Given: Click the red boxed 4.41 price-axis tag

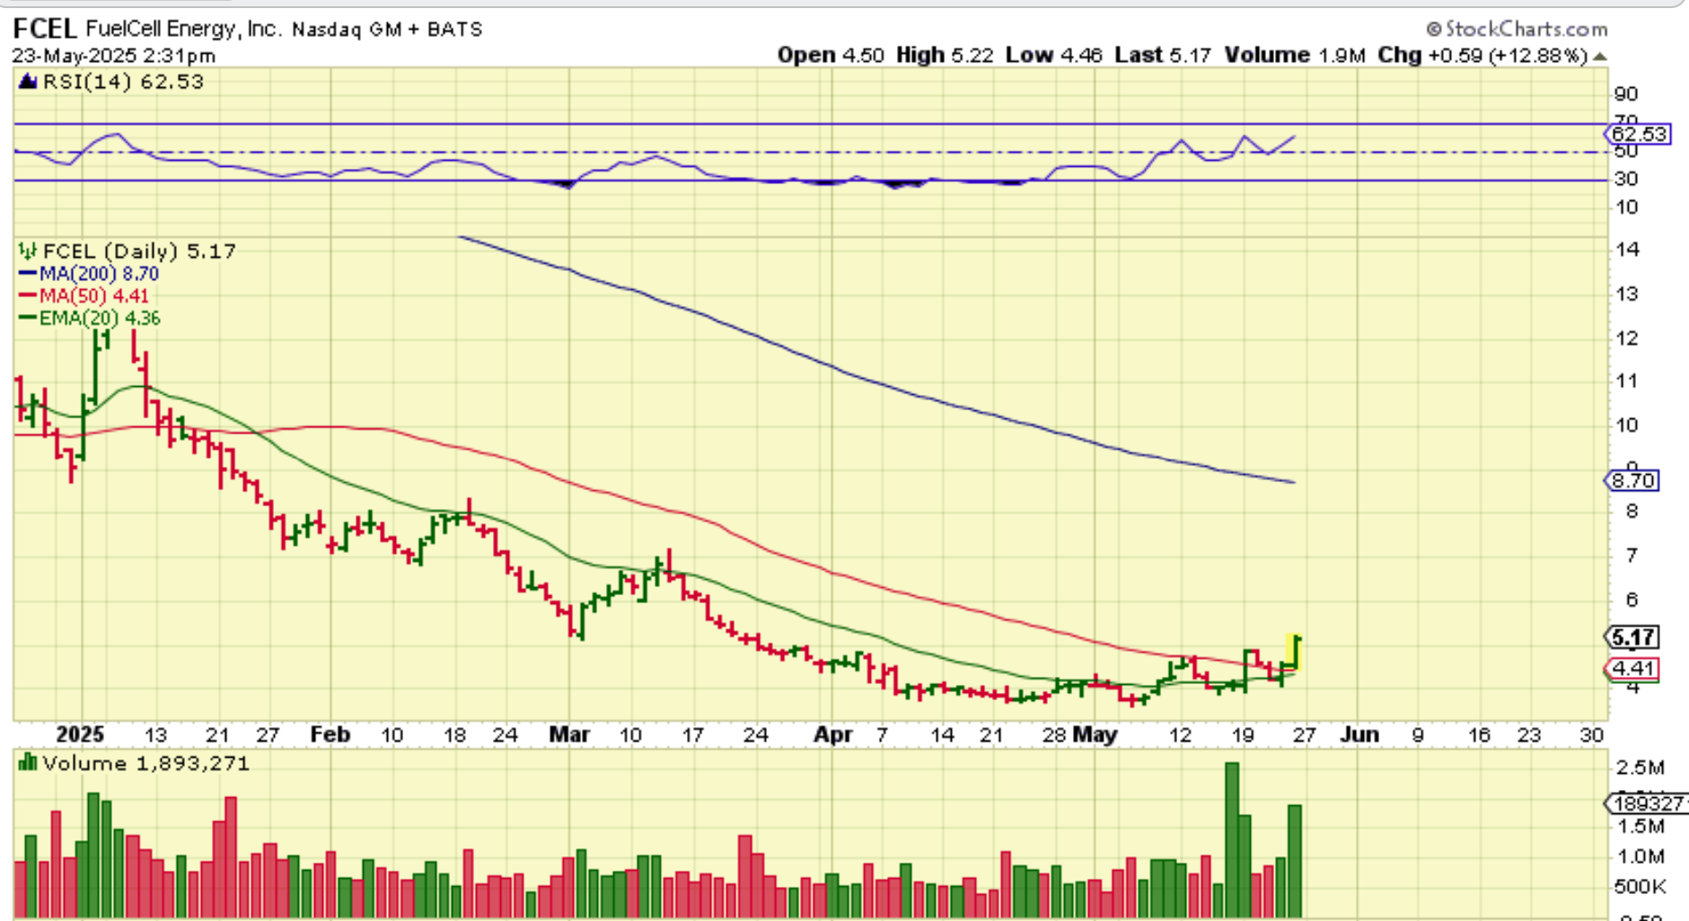Looking at the screenshot, I should (1632, 669).
